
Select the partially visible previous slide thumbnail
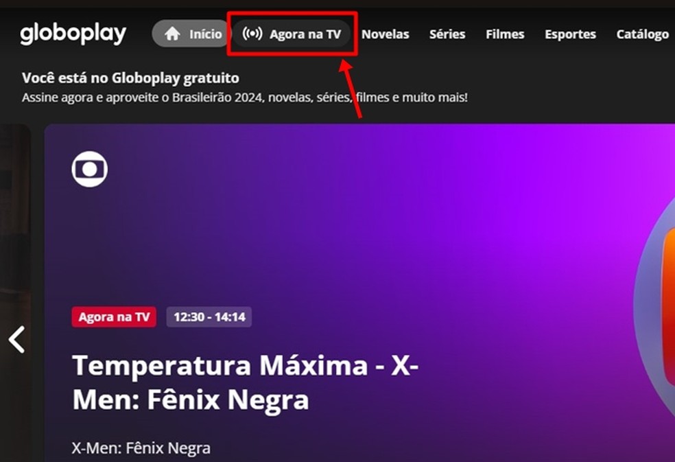pyautogui.click(x=15, y=293)
